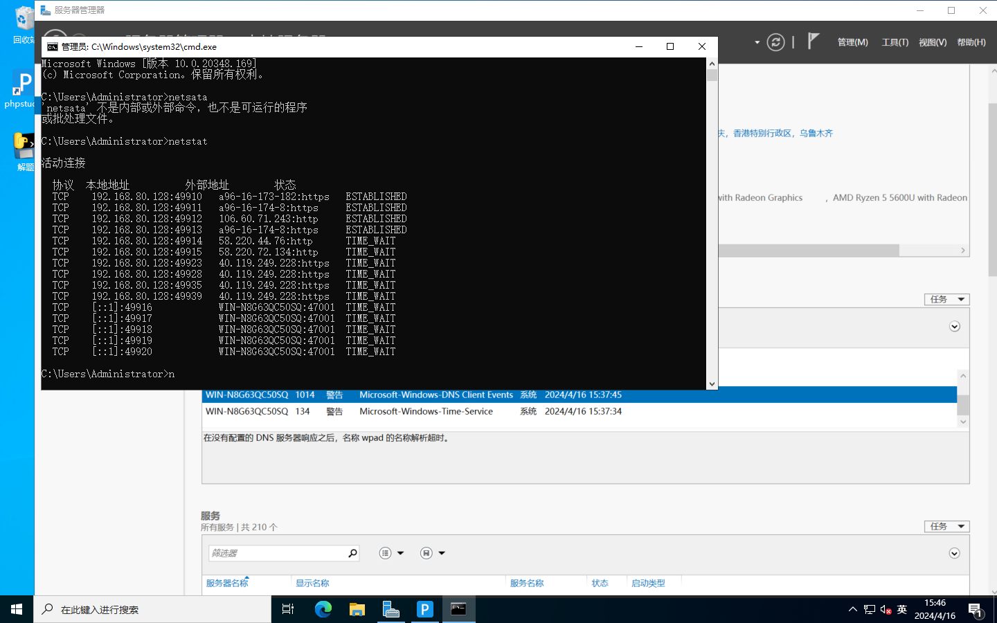The image size is (997, 623).
Task: Sort services by 服务名称 column
Action: [x=527, y=583]
